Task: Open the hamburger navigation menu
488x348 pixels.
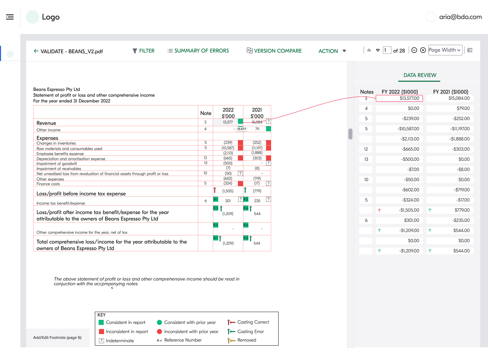Action: click(10, 17)
